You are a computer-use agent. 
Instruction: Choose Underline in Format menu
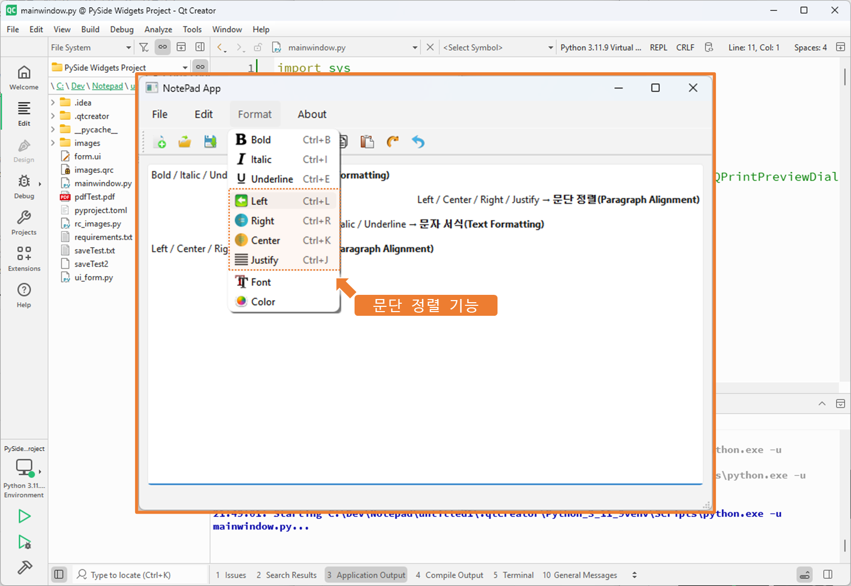point(284,179)
